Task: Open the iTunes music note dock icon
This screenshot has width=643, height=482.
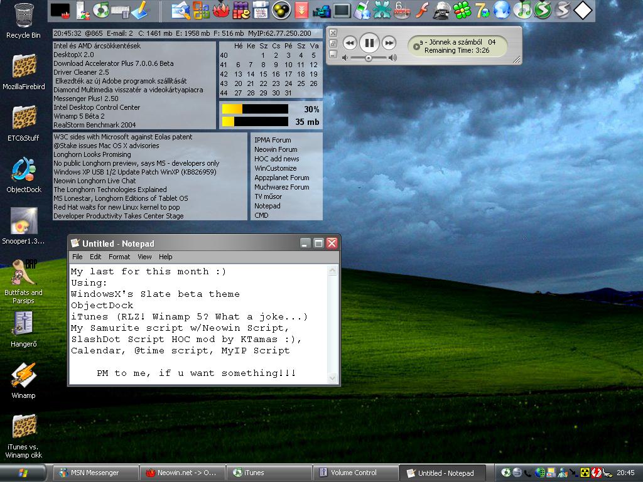Action: click(522, 10)
